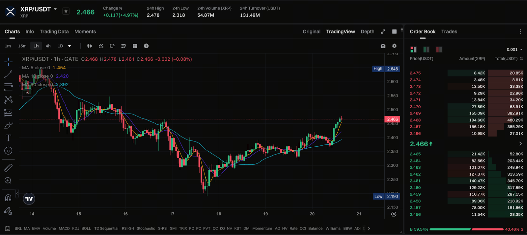Click the High 2.646 price label
This screenshot has width=527, height=235.
386,69
